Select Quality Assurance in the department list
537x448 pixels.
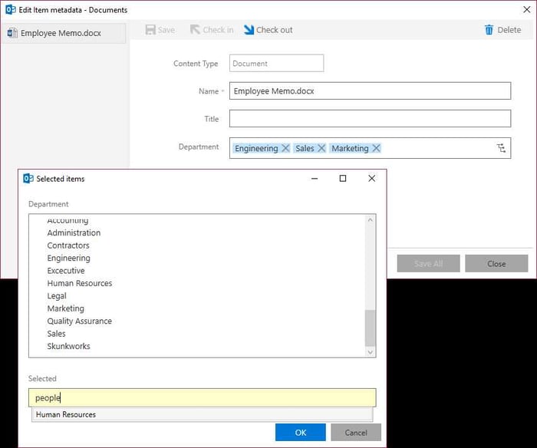(80, 321)
